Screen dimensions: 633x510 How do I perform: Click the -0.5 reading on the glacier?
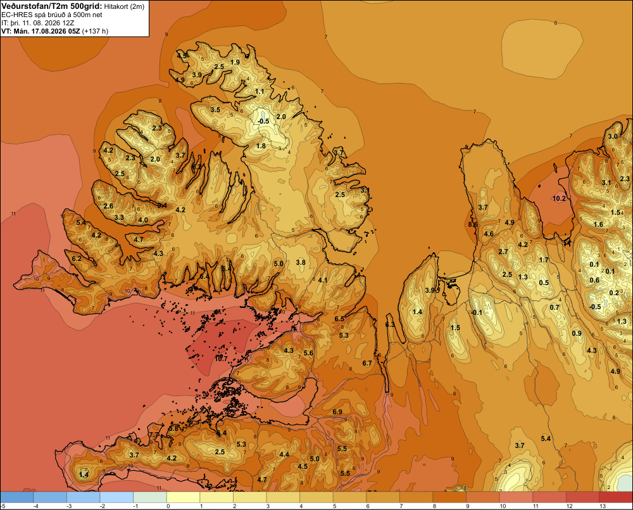coord(263,121)
